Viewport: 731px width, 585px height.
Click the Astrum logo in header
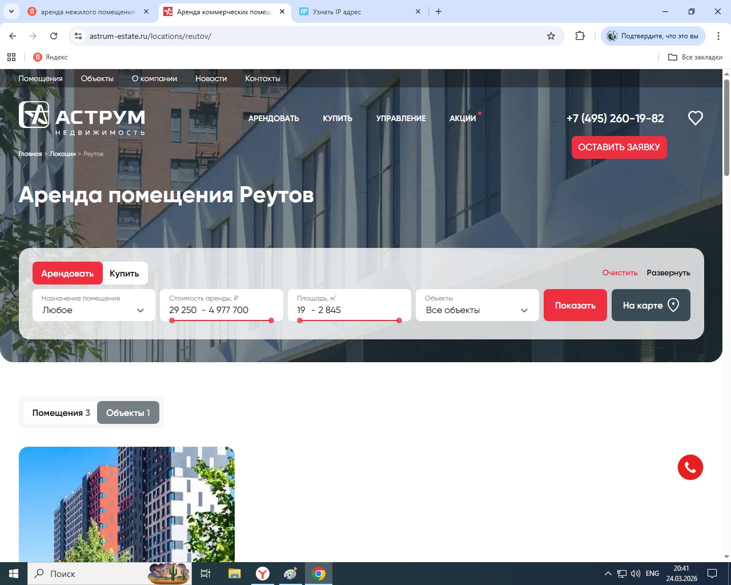[82, 118]
